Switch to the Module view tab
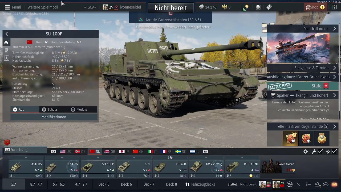Viewport: 341px width, 192px height. pyautogui.click(x=83, y=109)
